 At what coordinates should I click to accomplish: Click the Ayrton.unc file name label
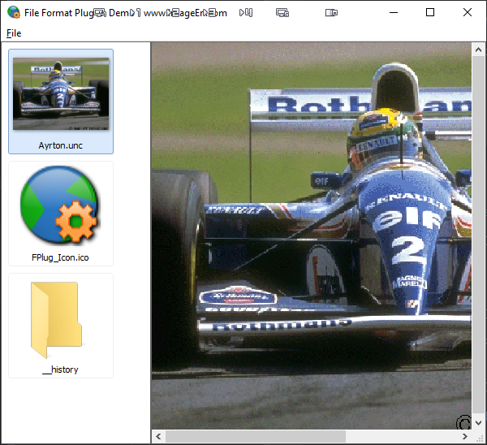click(61, 145)
